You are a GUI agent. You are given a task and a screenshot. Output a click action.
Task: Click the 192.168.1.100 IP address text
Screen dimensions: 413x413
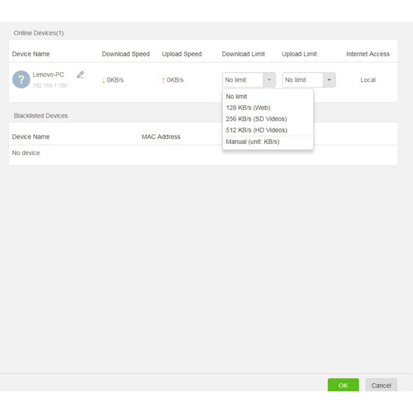[x=50, y=86]
